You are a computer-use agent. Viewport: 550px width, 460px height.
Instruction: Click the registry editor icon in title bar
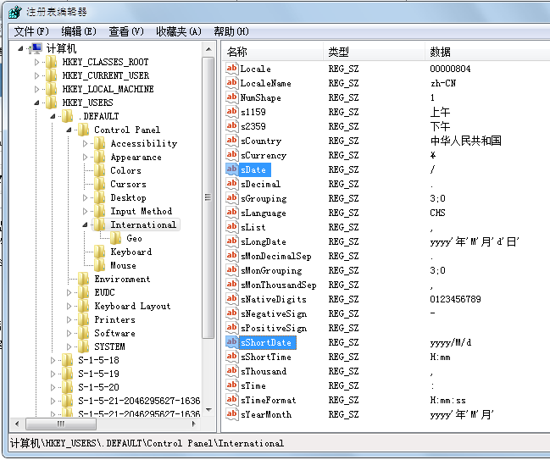coord(14,11)
